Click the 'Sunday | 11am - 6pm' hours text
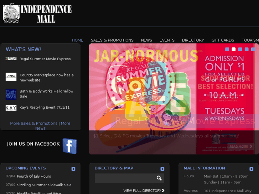The image size is (259, 194). click(223, 182)
